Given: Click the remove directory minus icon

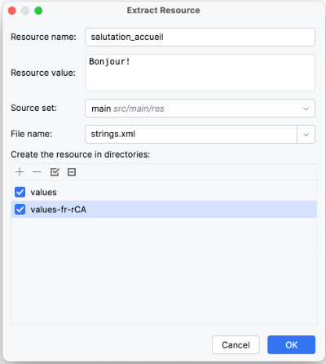Looking at the screenshot, I should 37,172.
